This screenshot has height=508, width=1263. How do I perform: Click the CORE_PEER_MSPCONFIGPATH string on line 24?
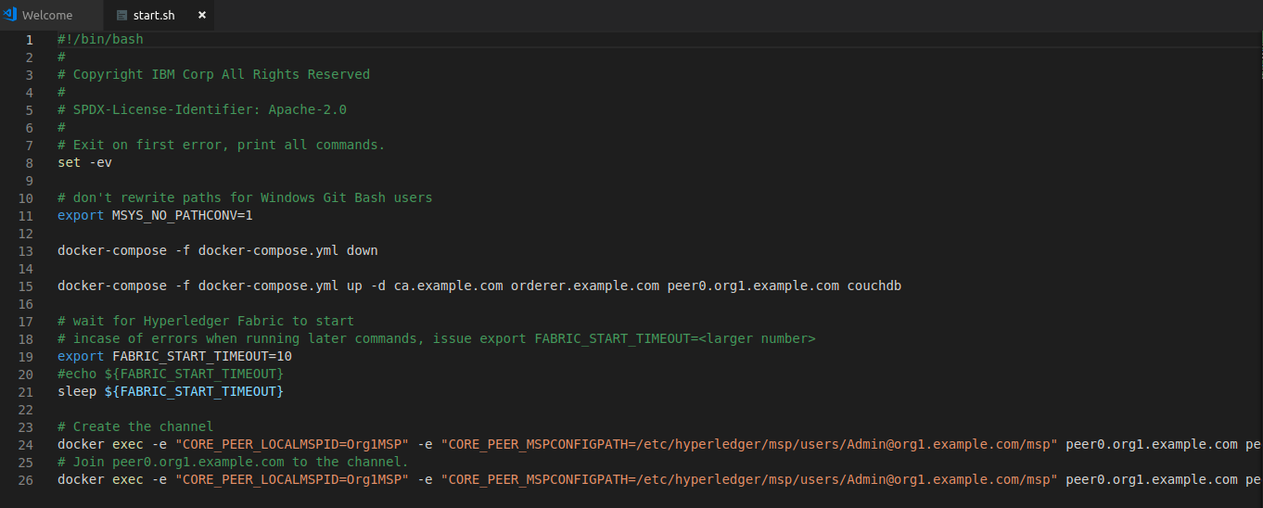[x=749, y=444]
